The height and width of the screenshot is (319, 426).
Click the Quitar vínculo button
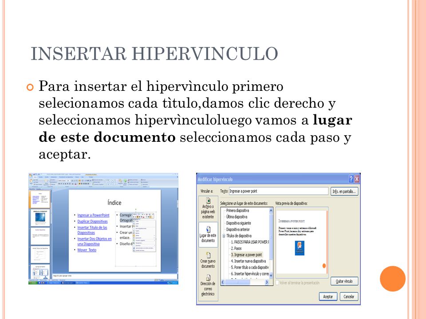344,281
